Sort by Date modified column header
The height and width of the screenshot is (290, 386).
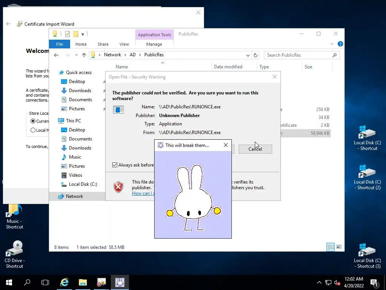[234, 66]
